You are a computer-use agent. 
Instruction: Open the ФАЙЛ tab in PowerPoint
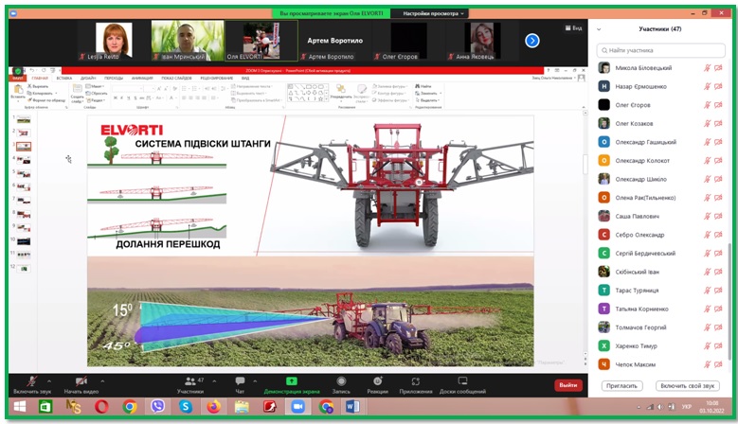tap(18, 78)
